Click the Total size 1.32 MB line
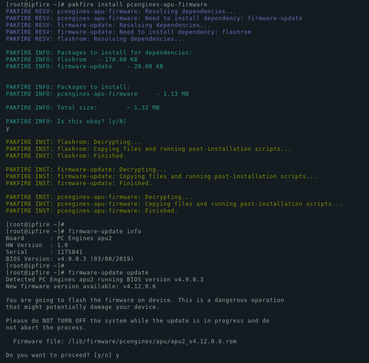 click(82, 108)
